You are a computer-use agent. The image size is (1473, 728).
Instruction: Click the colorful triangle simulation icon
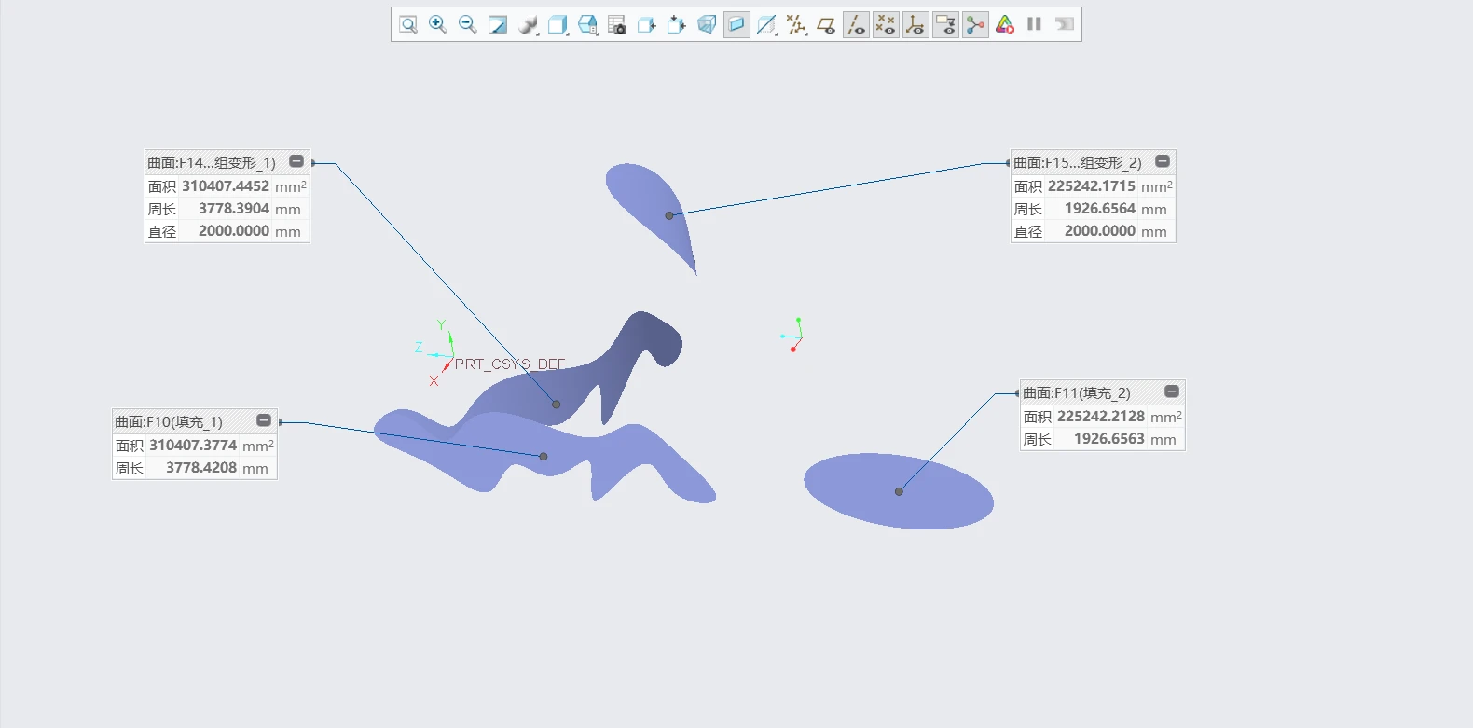point(1005,24)
